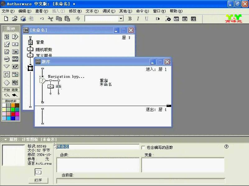Create a new file from the toolbar

tap(6, 19)
